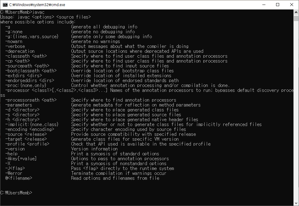The width and height of the screenshot is (299, 206).
Task: Click 'Generate all debugging info' description
Action: [104, 27]
